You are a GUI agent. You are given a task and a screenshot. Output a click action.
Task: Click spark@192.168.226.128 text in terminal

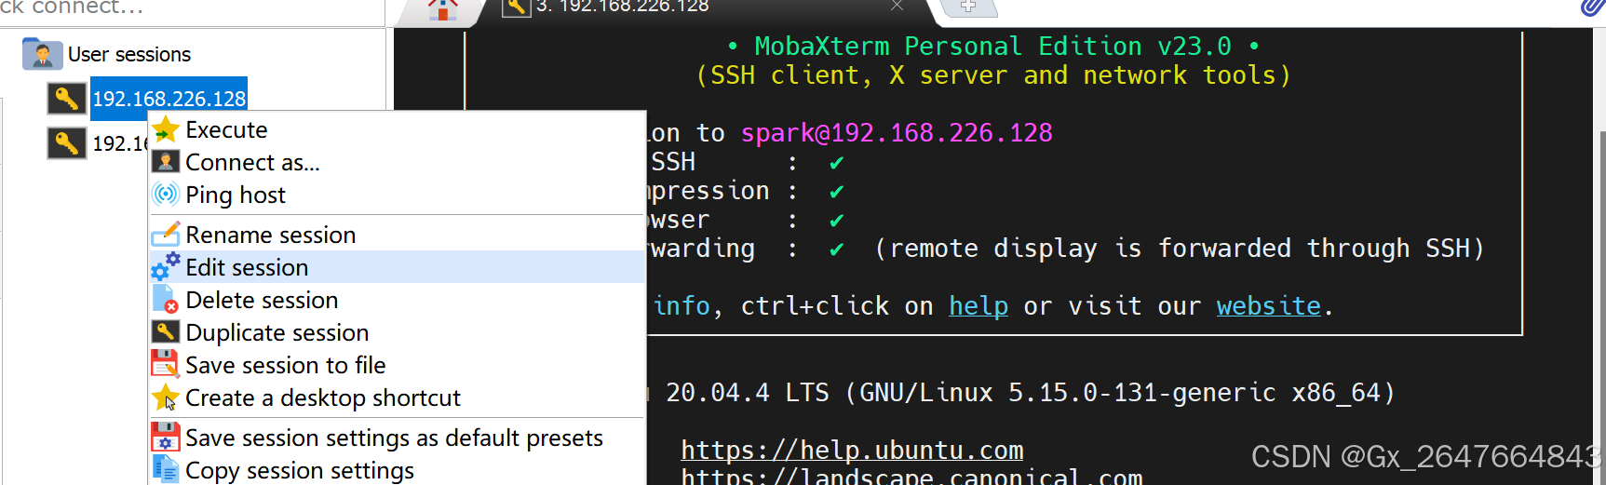pos(897,133)
